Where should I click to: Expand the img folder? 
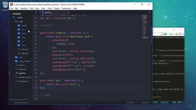(x=19, y=37)
